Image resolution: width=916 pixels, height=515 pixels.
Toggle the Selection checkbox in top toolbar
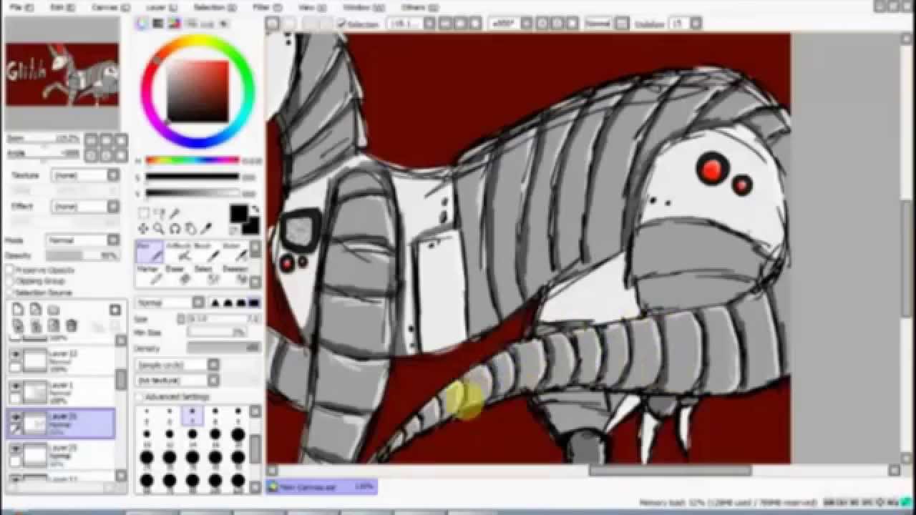tap(342, 24)
